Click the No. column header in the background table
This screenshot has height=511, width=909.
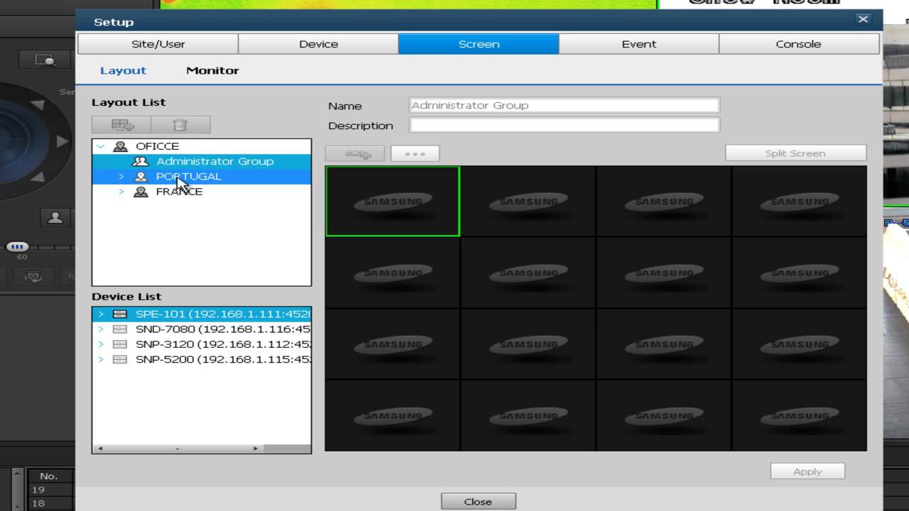[x=48, y=476]
